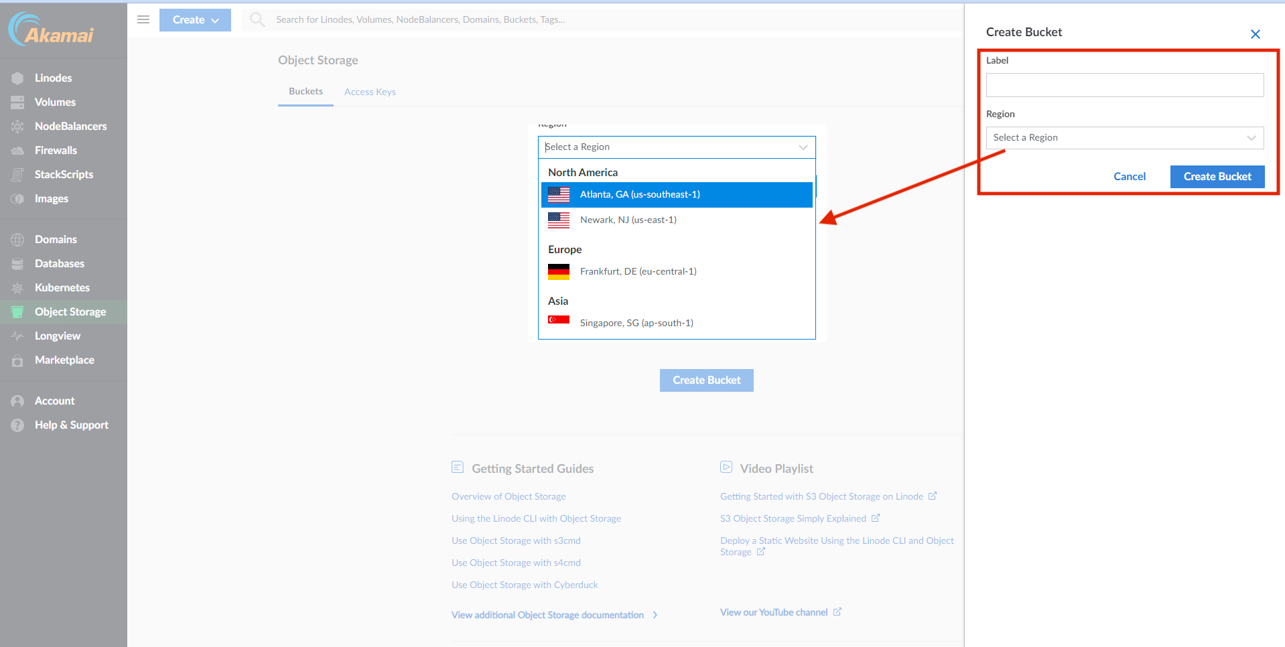Navigate to Kubernetes

point(64,287)
